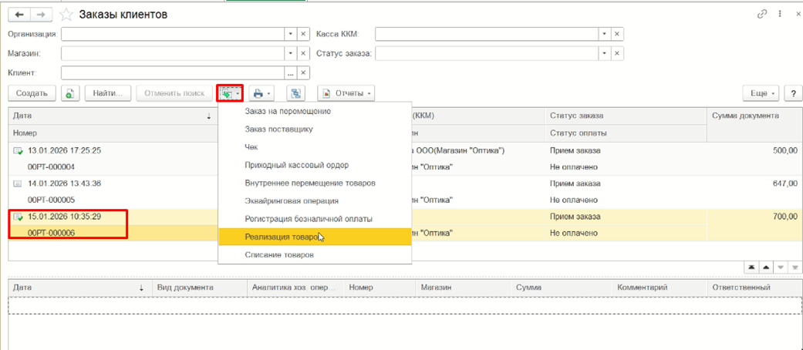Add Заказы клиентов to favorites via star

[66, 15]
